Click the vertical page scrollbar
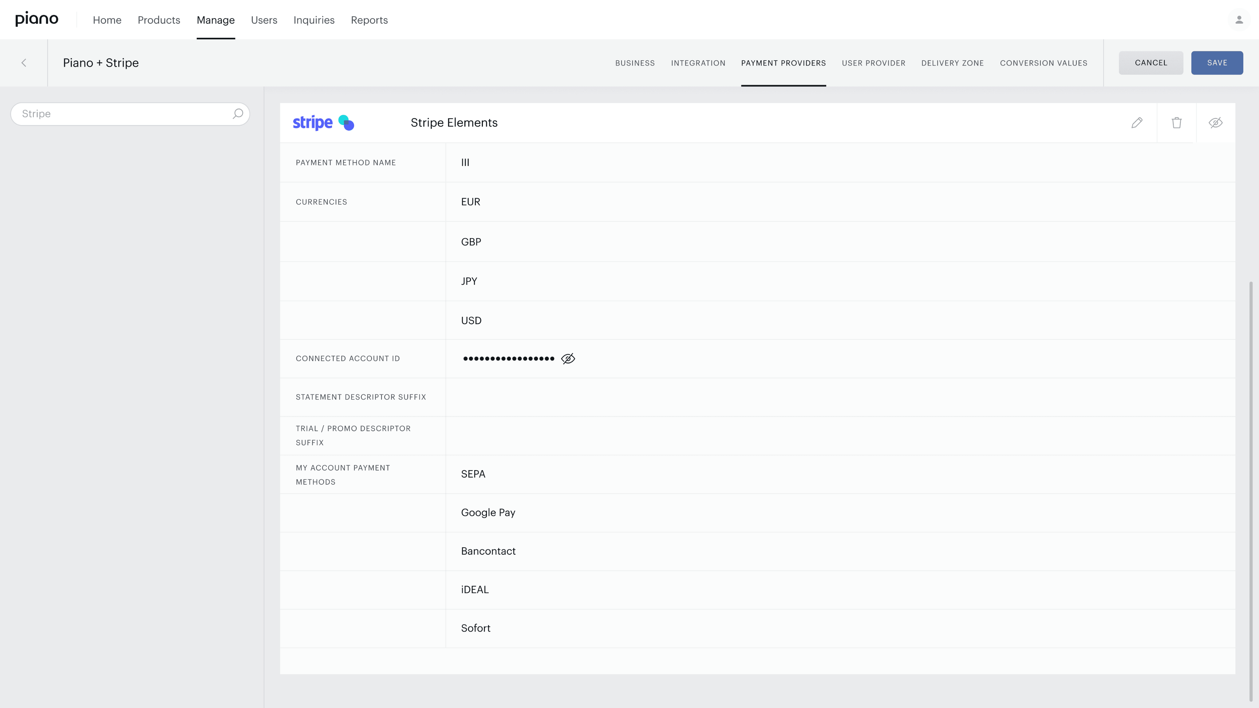The height and width of the screenshot is (708, 1259). coord(1251,489)
